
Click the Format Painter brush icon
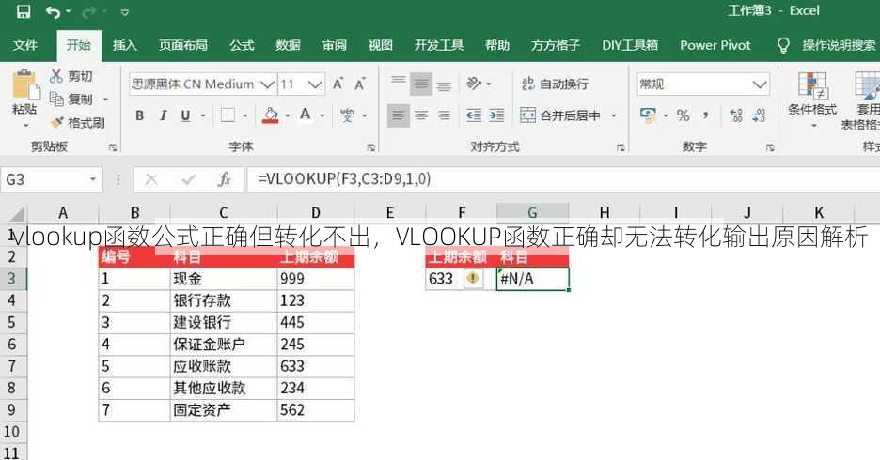[x=56, y=122]
